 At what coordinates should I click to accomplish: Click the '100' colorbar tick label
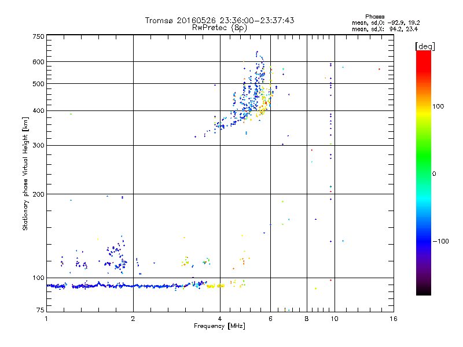(x=438, y=106)
